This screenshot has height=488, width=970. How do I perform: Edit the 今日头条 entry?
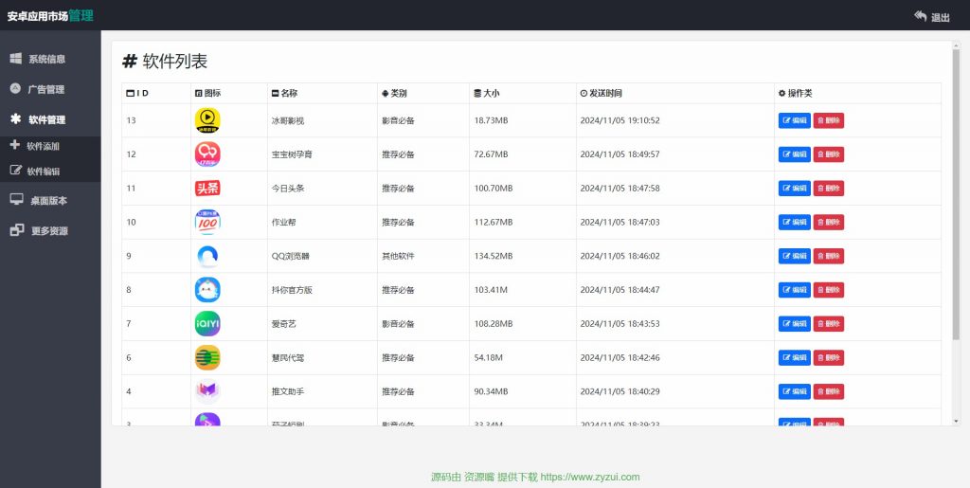click(795, 189)
